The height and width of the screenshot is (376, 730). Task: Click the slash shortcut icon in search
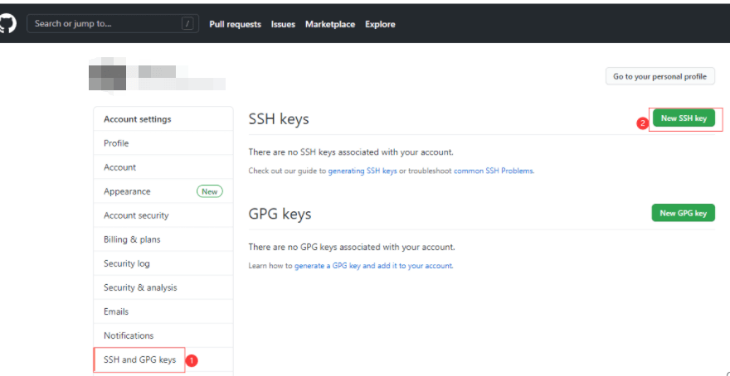pos(187,24)
